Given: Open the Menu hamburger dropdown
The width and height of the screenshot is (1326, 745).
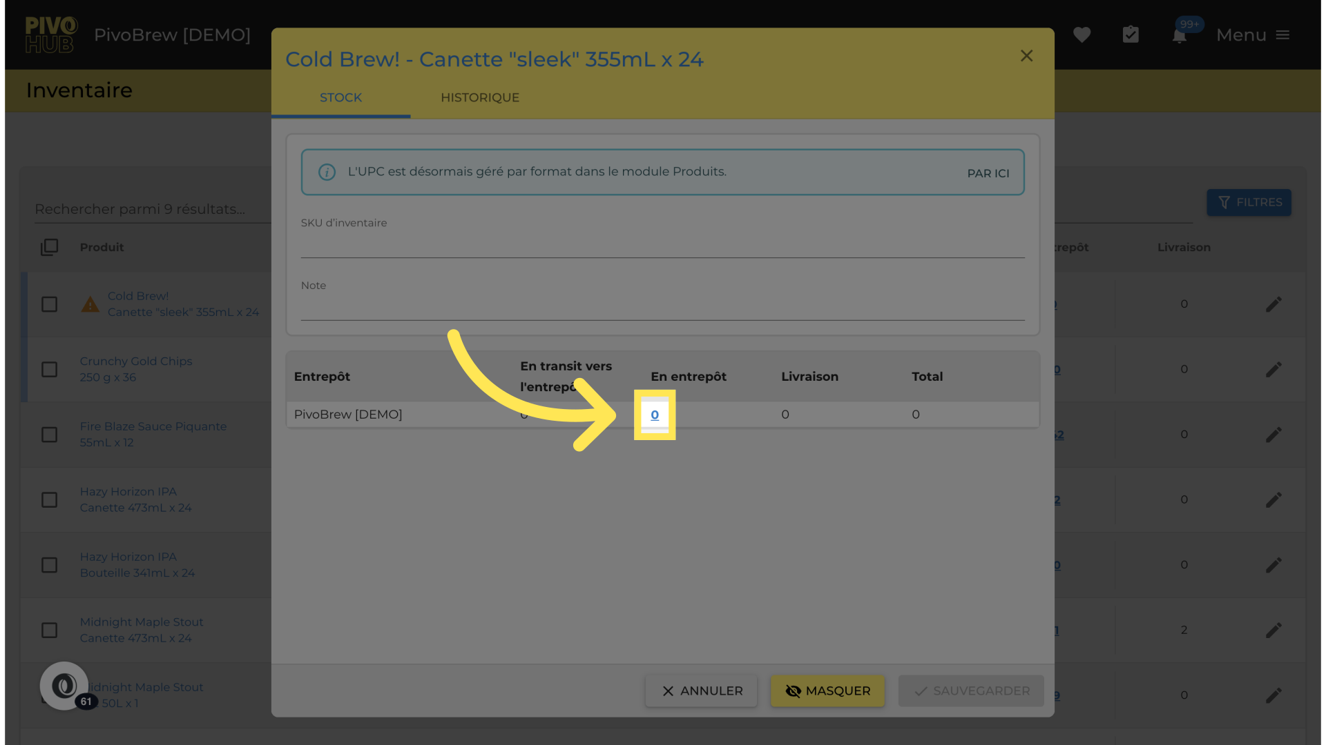Looking at the screenshot, I should pyautogui.click(x=1253, y=35).
